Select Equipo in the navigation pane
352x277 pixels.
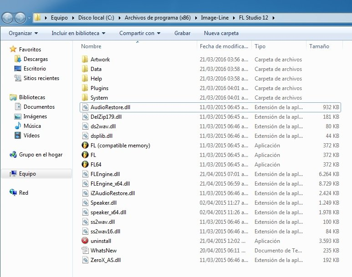coord(27,174)
